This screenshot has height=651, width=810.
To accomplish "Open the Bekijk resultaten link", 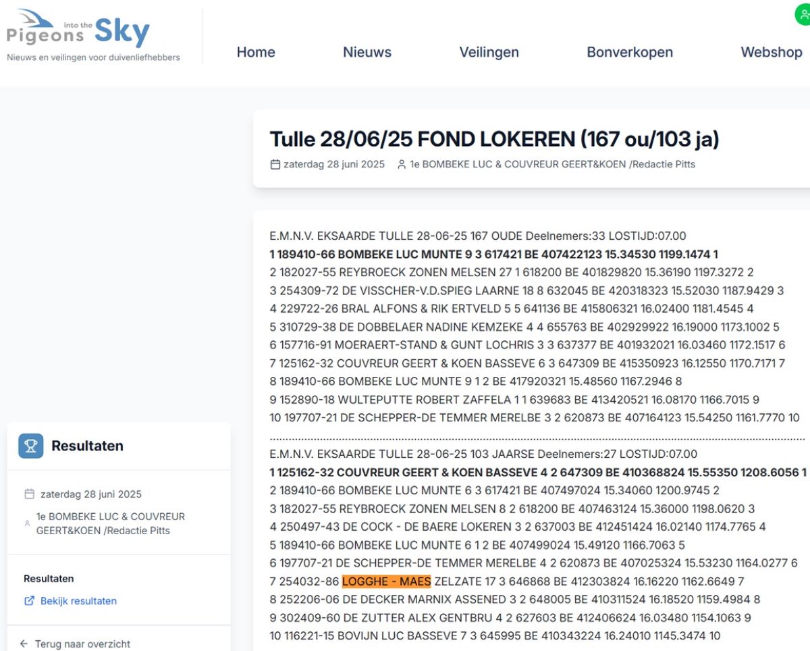I will (78, 601).
